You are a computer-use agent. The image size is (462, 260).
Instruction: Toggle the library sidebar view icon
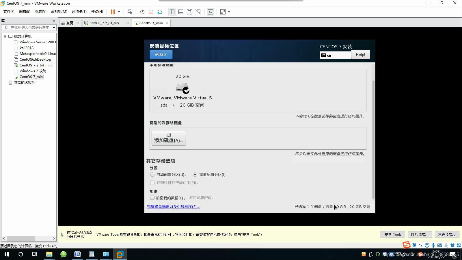(172, 12)
